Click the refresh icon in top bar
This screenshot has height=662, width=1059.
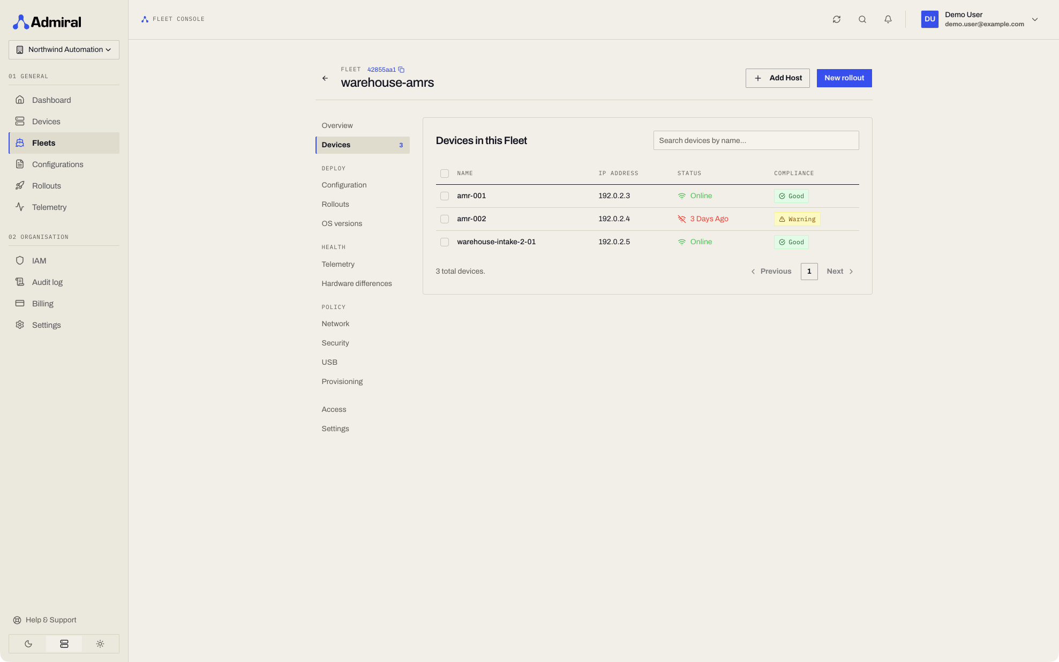tap(837, 19)
